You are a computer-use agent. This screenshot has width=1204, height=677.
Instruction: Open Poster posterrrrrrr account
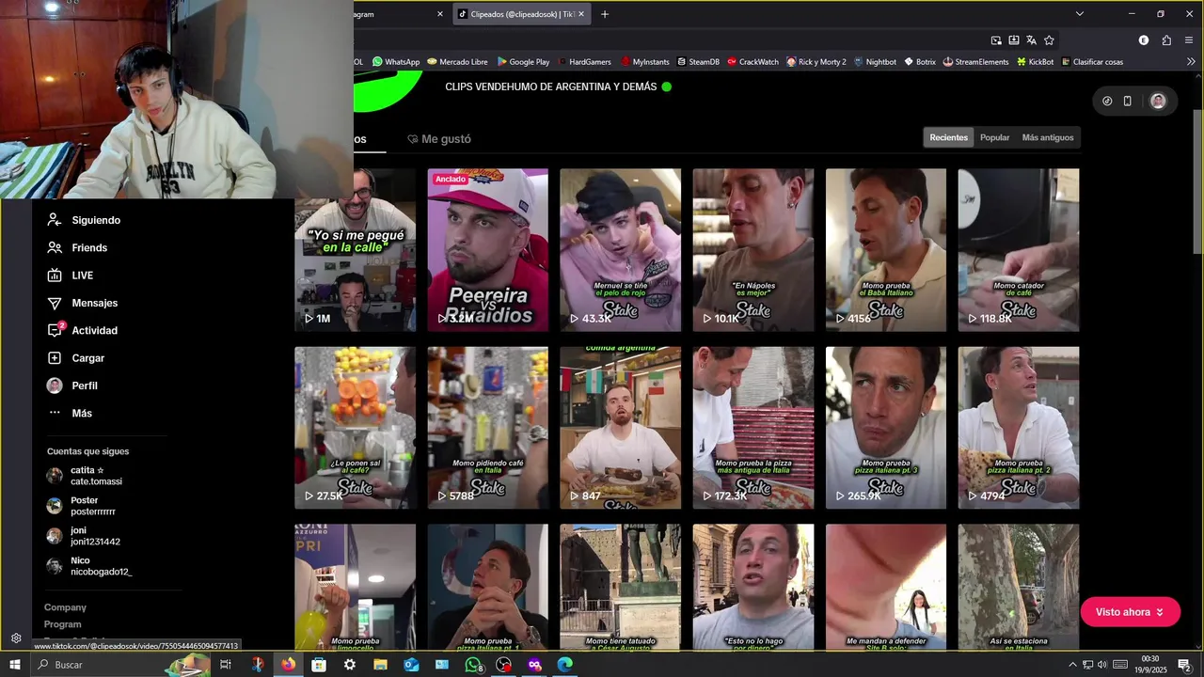(81, 506)
